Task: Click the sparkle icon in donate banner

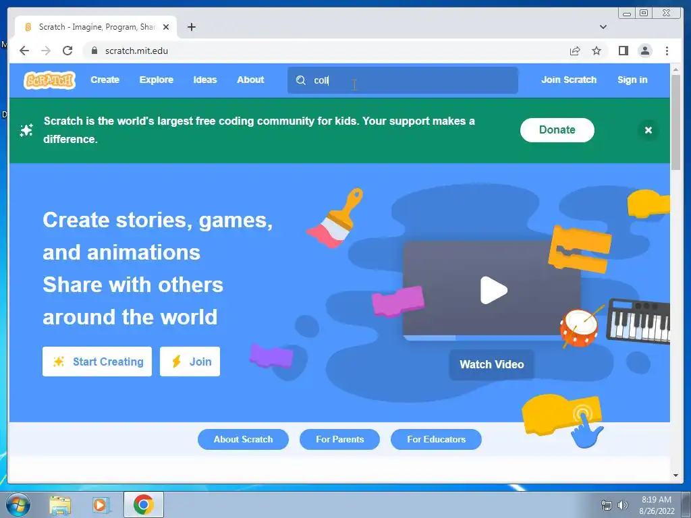Action: [26, 130]
